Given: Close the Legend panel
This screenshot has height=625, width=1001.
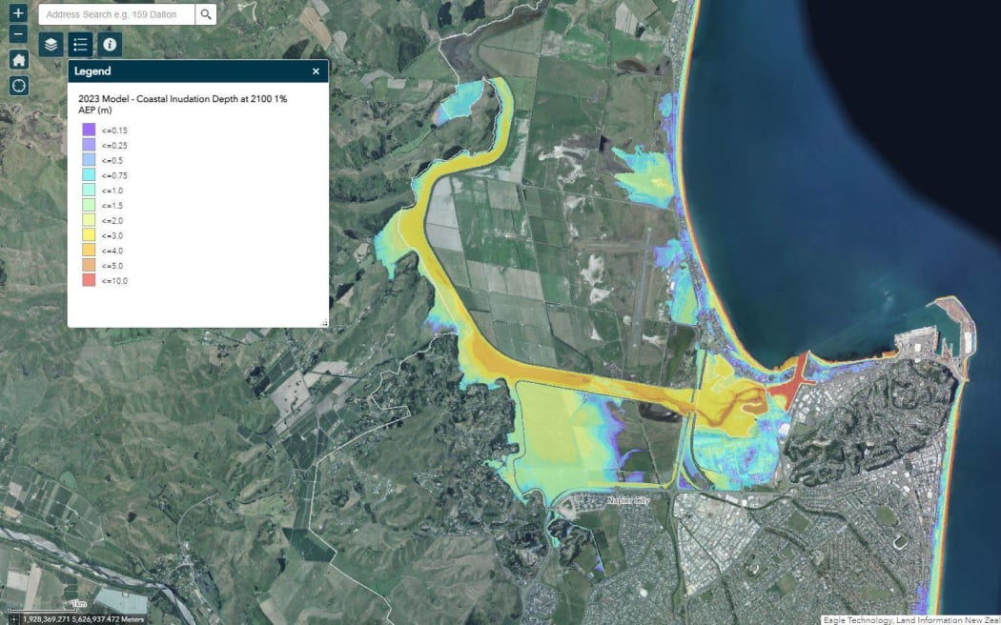Looking at the screenshot, I should point(316,71).
